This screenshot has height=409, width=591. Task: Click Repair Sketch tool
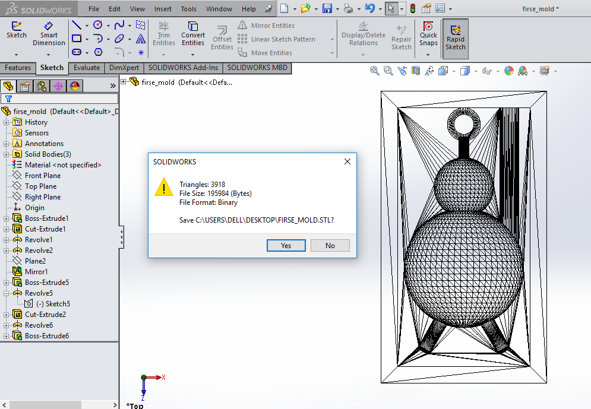[401, 37]
